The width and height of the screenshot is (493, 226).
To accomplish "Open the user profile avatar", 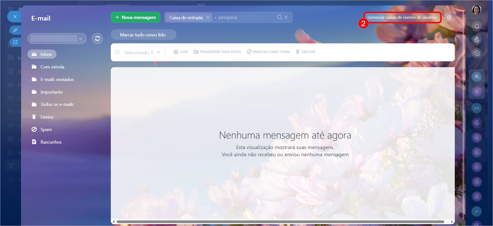I will point(476,10).
